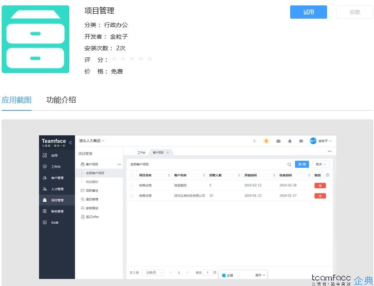Click the 伽蓝集团 cell

[180, 185]
